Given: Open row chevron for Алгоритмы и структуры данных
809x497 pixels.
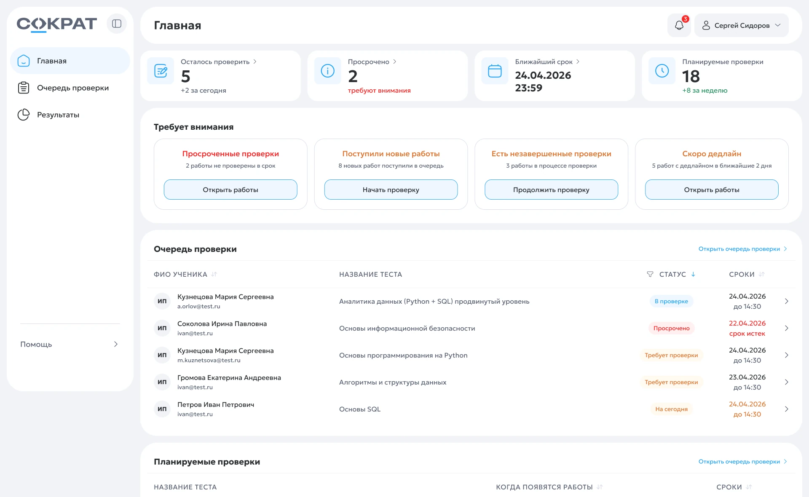Looking at the screenshot, I should pyautogui.click(x=786, y=382).
